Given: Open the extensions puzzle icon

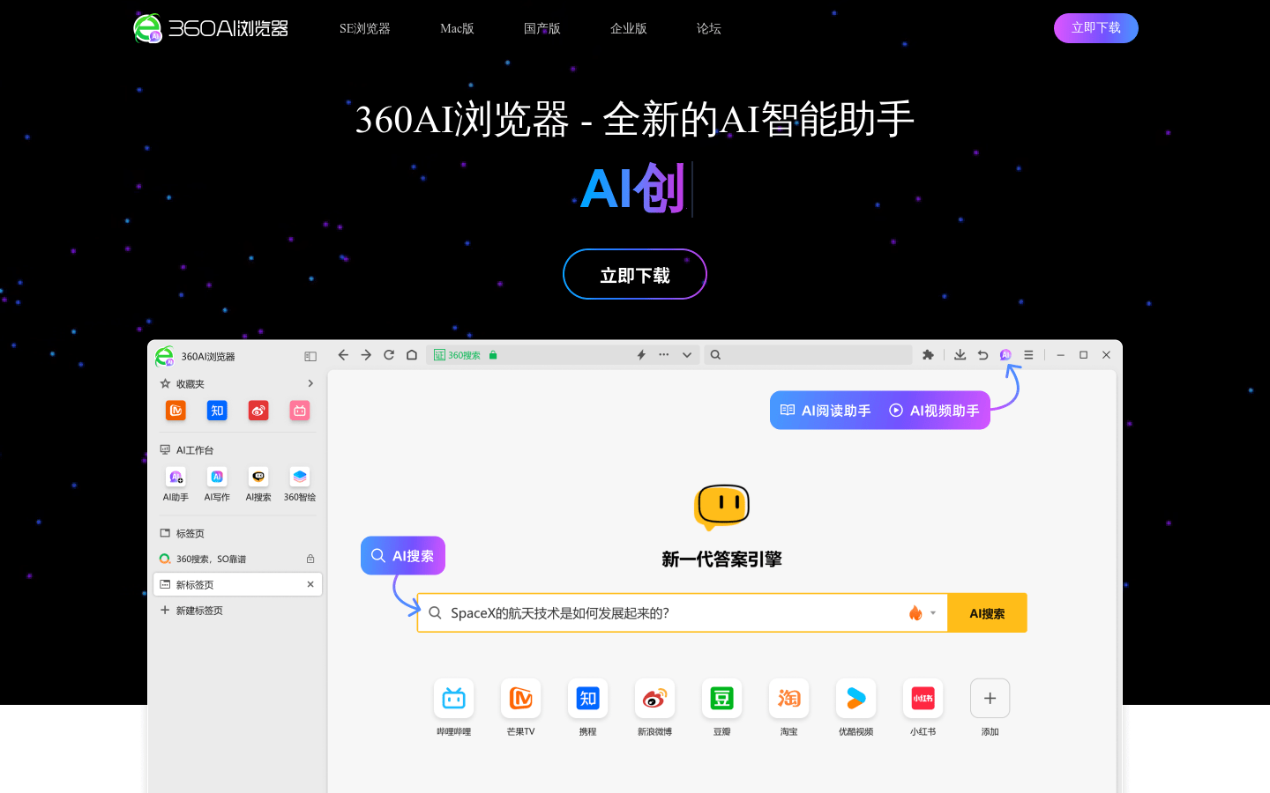Looking at the screenshot, I should (928, 355).
